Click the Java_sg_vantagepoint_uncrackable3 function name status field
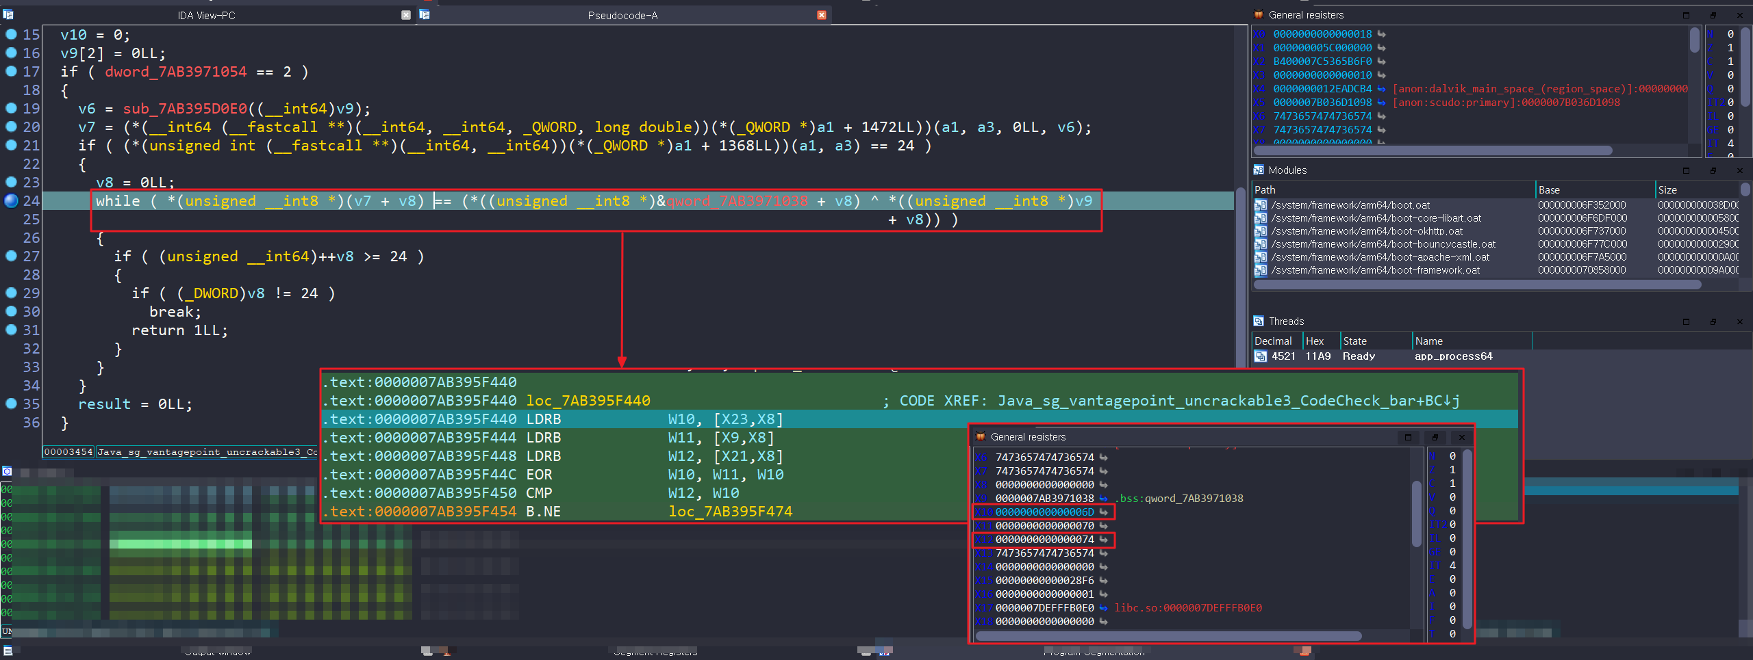Screen dimensions: 1753x660 (x=208, y=452)
